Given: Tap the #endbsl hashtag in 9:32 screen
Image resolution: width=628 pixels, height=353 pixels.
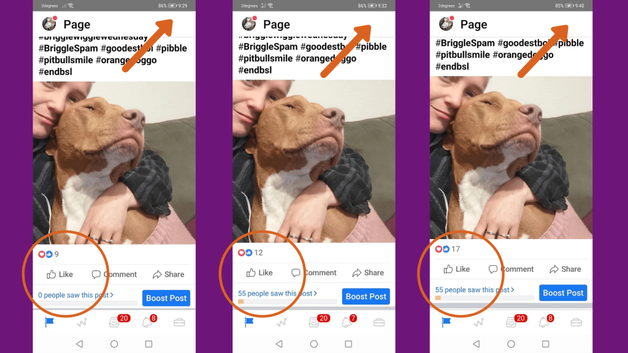Looking at the screenshot, I should click(x=255, y=70).
